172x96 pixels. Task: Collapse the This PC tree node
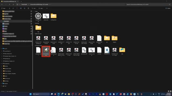point(1,49)
